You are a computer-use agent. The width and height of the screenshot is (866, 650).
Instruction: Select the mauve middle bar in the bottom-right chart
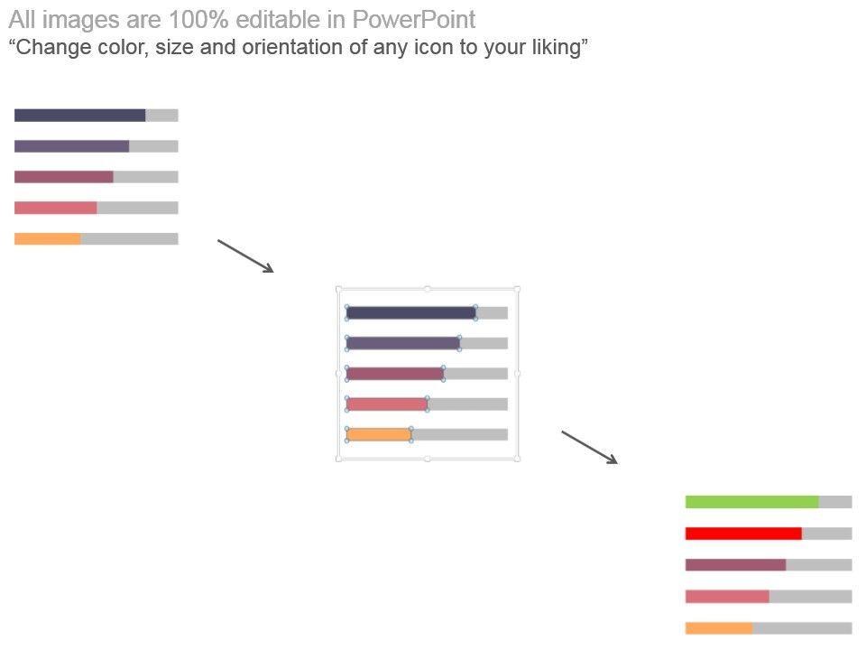pyautogui.click(x=735, y=565)
